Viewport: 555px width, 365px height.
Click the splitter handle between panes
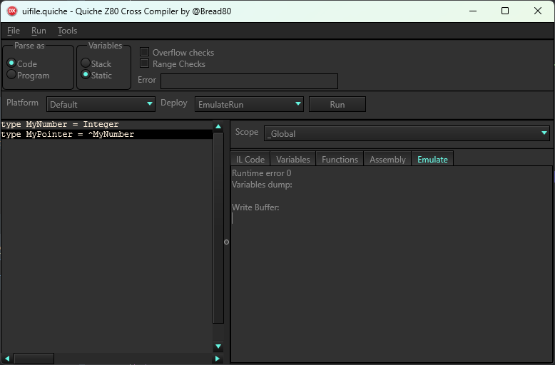[227, 242]
